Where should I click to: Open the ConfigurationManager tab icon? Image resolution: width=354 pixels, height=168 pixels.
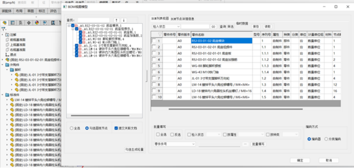click(x=20, y=23)
